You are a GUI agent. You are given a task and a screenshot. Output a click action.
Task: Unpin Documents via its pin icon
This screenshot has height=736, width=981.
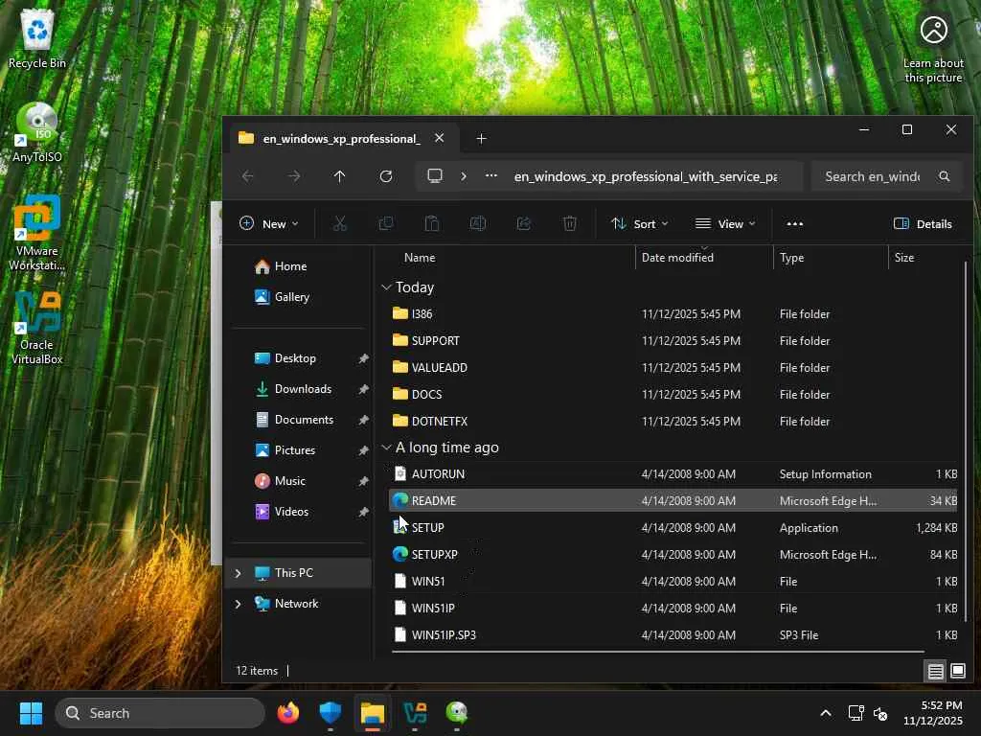click(x=363, y=420)
